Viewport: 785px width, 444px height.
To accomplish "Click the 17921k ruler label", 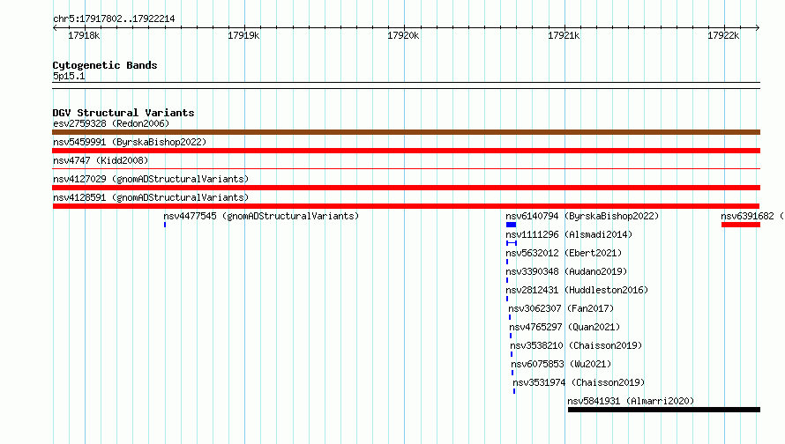I will [x=564, y=35].
